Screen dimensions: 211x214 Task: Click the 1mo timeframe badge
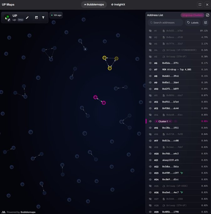pyautogui.click(x=20, y=20)
